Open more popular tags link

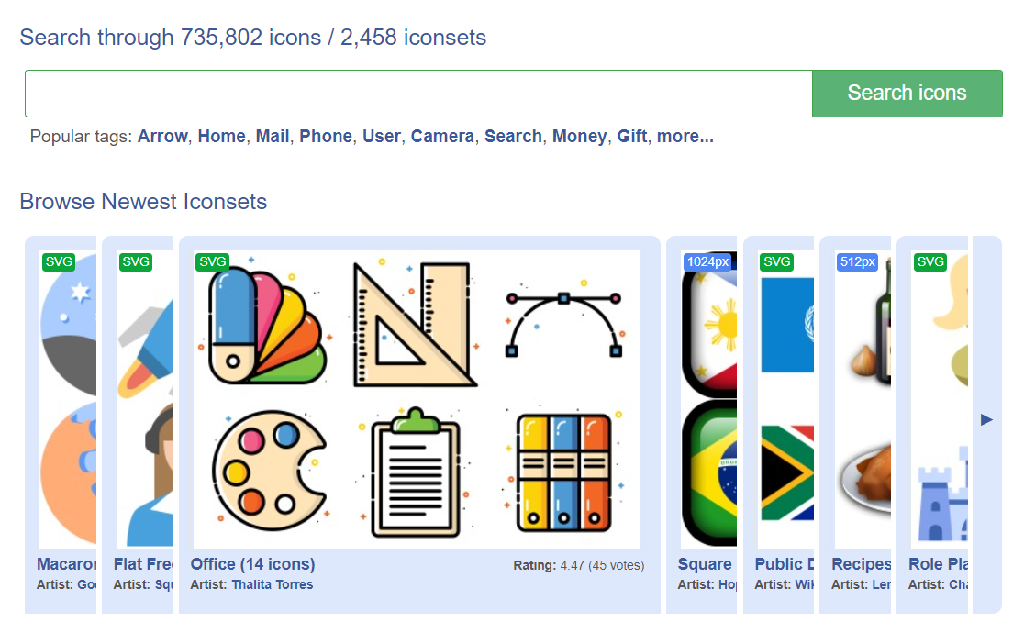tap(685, 137)
